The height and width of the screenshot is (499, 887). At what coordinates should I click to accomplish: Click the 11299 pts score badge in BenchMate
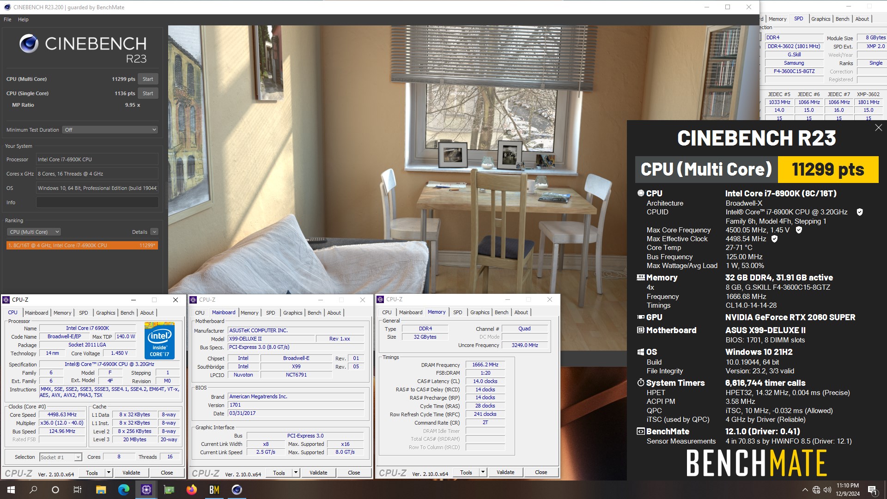point(828,170)
